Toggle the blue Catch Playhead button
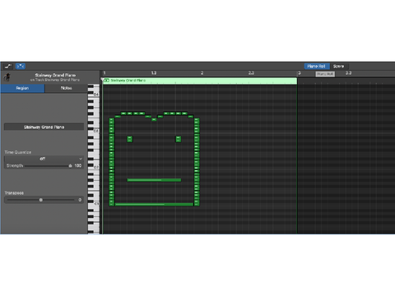Viewport: 395px width, 296px height. click(x=21, y=67)
